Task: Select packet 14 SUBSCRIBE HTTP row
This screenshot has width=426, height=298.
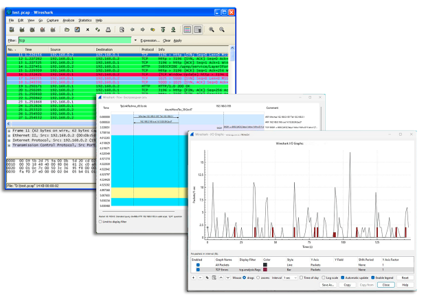Action: click(x=117, y=66)
